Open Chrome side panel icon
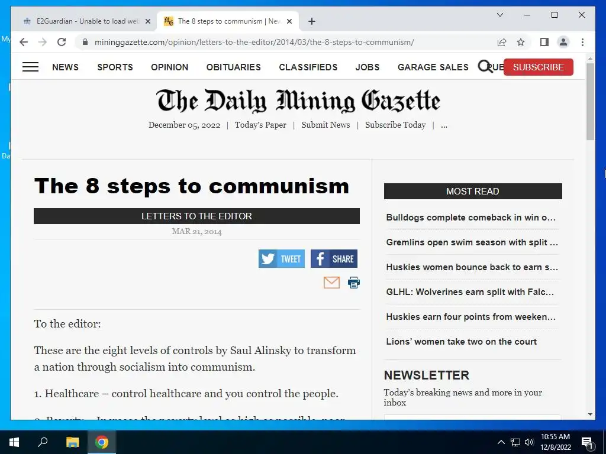The image size is (606, 454). 544,42
